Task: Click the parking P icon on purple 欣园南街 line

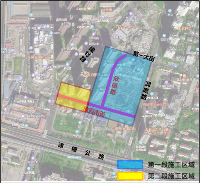Action: pos(128,111)
